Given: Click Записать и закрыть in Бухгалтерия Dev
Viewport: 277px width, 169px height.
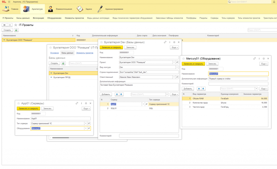Looking at the screenshot, I should coord(111,48).
